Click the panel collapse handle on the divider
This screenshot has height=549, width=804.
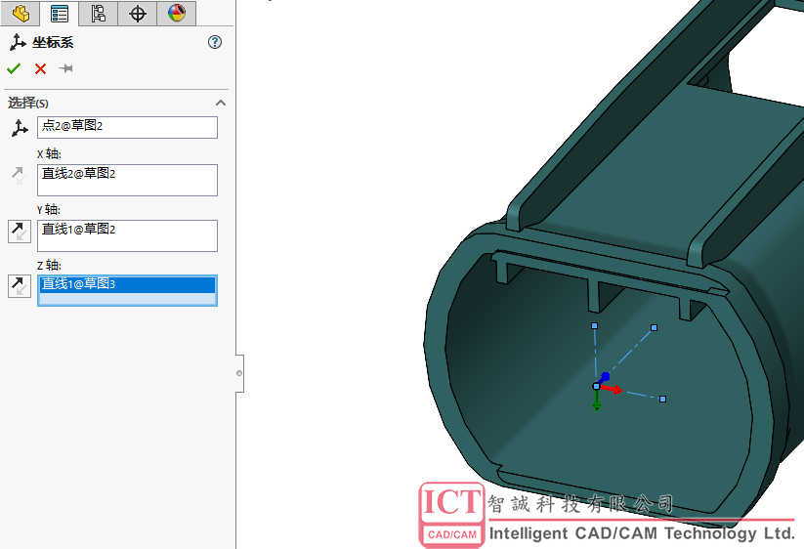click(x=239, y=373)
